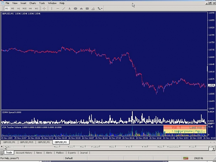Switch to the News tab
Viewport: 216px width, 162px height.
point(39,153)
